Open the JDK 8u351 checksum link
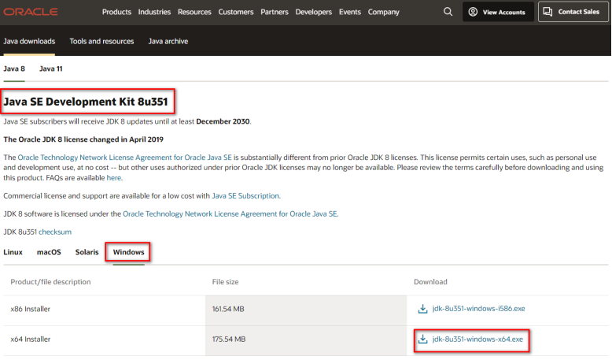 tap(55, 232)
